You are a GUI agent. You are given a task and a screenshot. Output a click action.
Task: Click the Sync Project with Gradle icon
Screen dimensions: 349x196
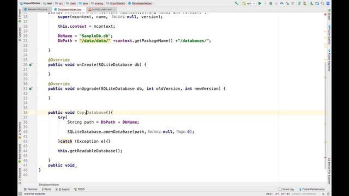(299, 3)
